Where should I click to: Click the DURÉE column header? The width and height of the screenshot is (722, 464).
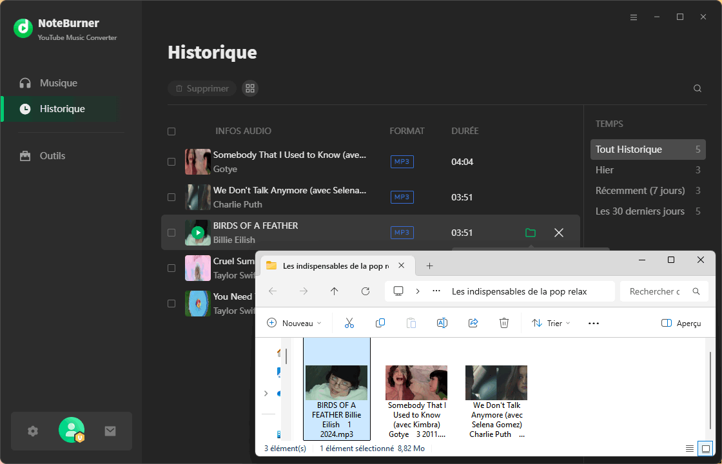pos(465,131)
